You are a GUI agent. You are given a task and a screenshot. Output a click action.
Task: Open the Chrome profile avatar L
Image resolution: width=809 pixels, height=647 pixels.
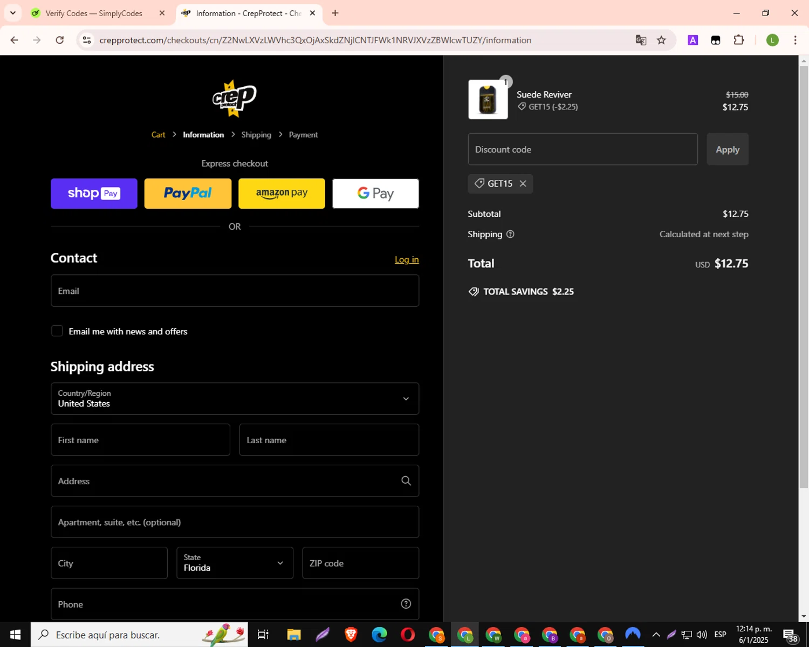click(x=772, y=40)
